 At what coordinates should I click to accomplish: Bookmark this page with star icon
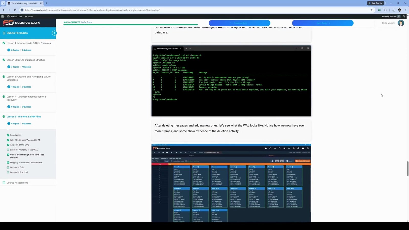click(371, 10)
